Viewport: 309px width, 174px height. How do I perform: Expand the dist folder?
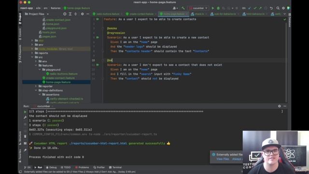pos(32,41)
